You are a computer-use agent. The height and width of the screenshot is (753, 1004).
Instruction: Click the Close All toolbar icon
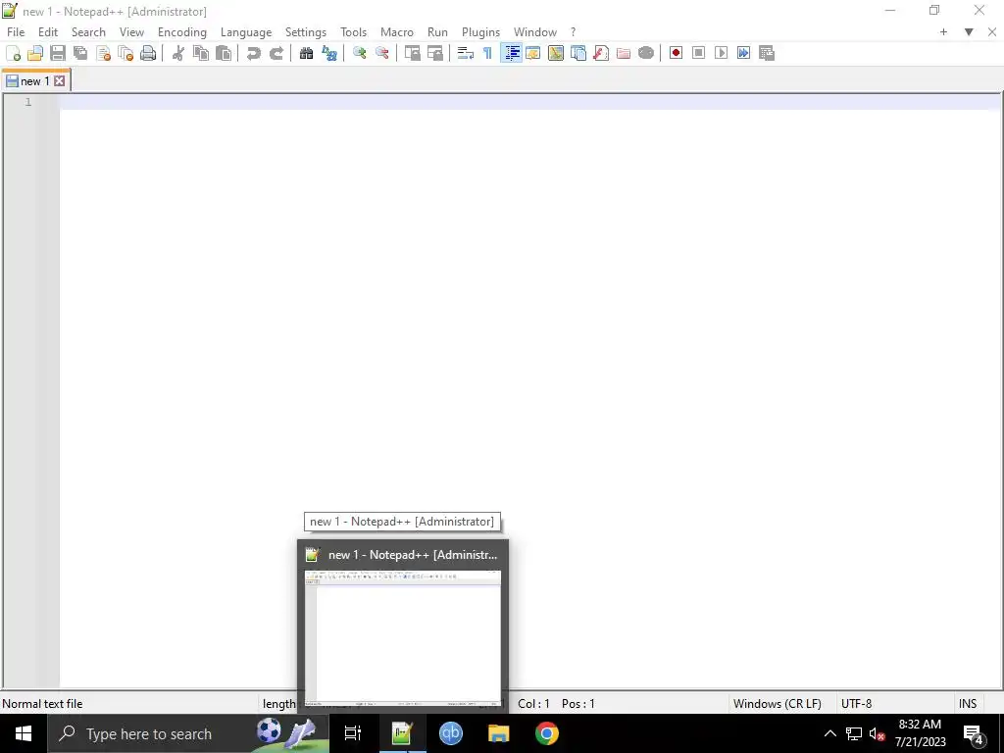[x=125, y=53]
